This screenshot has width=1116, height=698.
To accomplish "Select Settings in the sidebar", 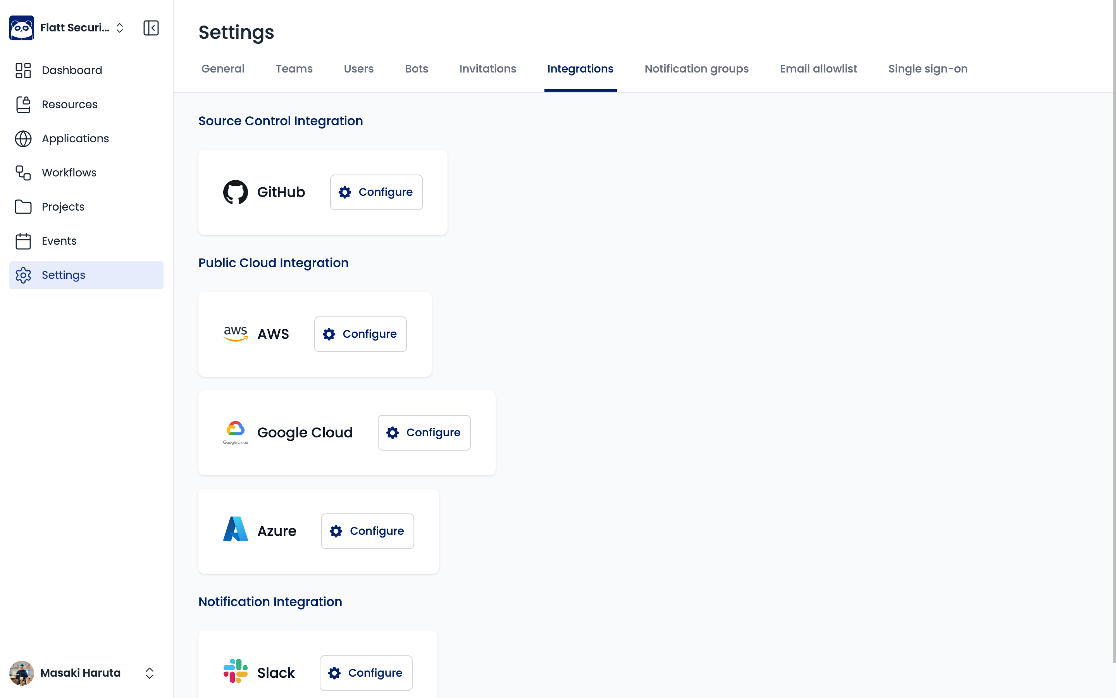I will click(86, 275).
